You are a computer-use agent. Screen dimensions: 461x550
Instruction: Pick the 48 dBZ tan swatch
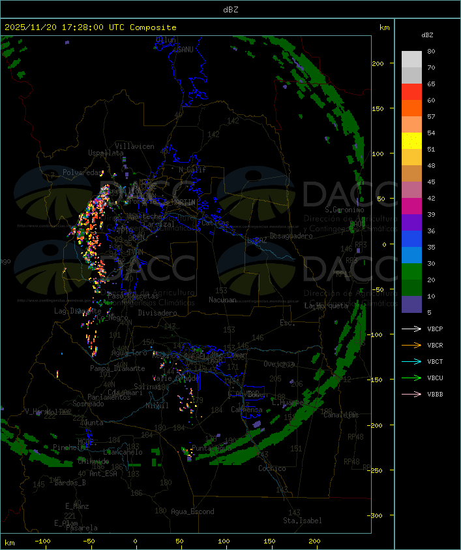point(411,173)
